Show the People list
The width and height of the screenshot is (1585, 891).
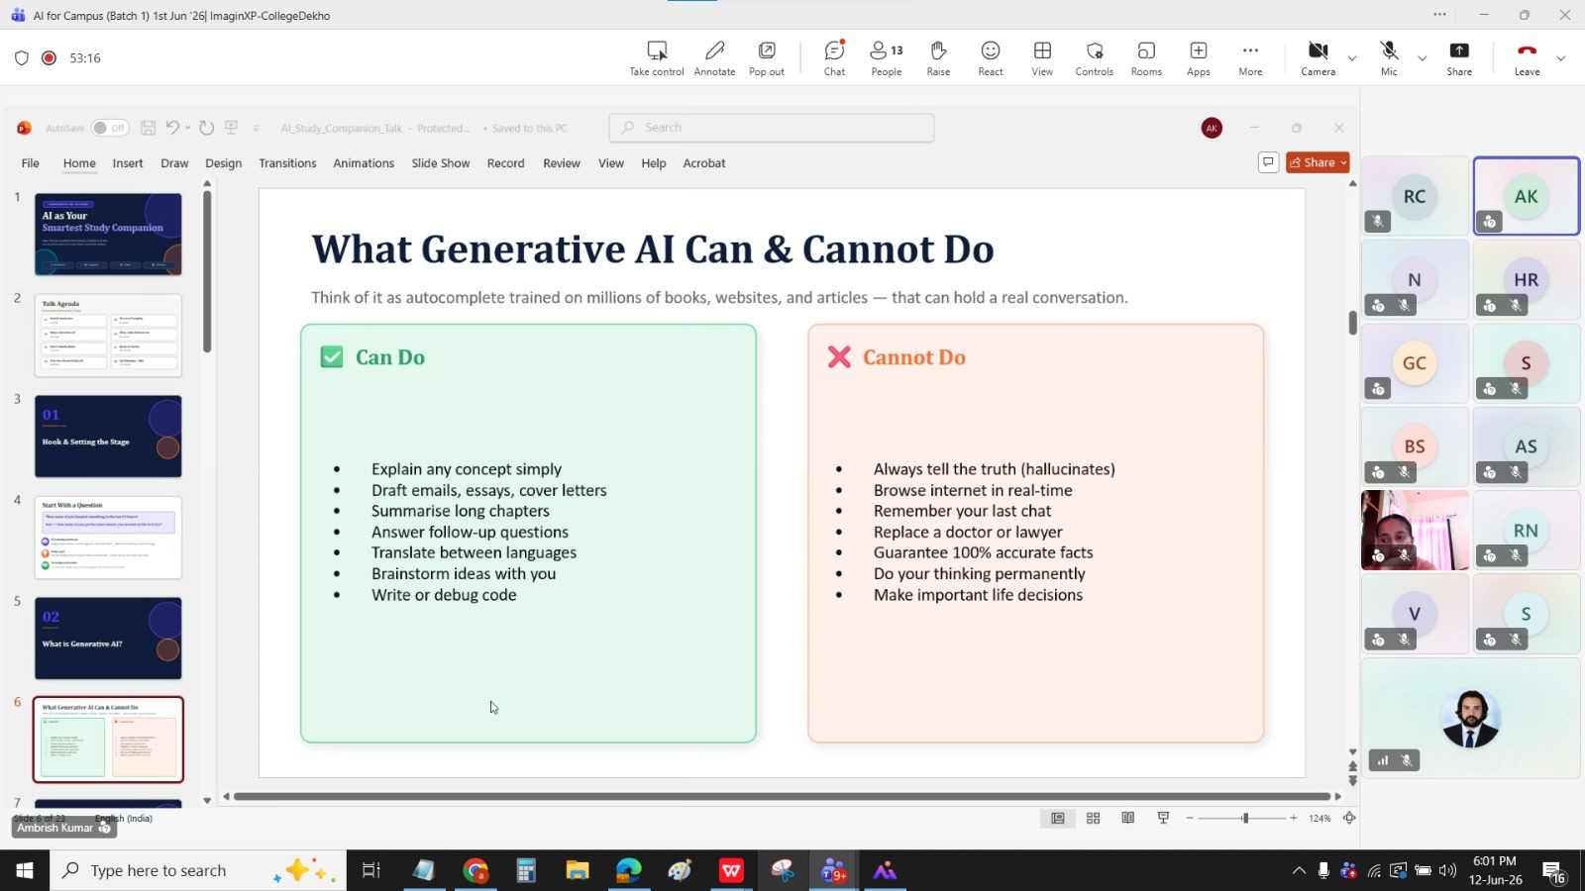click(887, 58)
